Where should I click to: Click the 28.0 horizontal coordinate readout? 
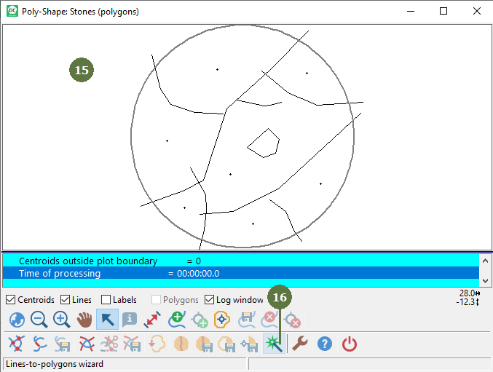[x=470, y=293]
